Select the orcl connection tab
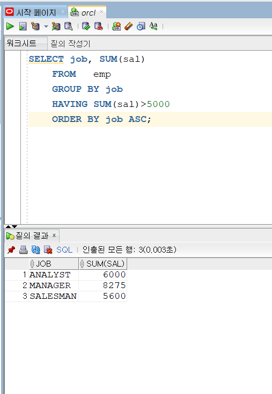Screen dimensions: 272x394 88,12
